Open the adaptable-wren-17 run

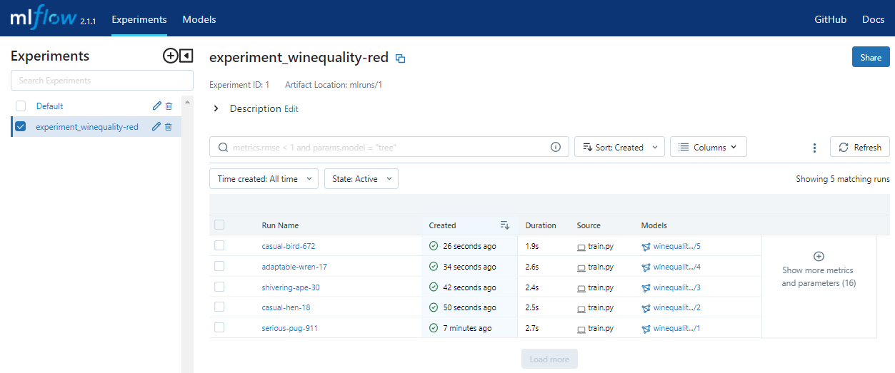tap(294, 267)
